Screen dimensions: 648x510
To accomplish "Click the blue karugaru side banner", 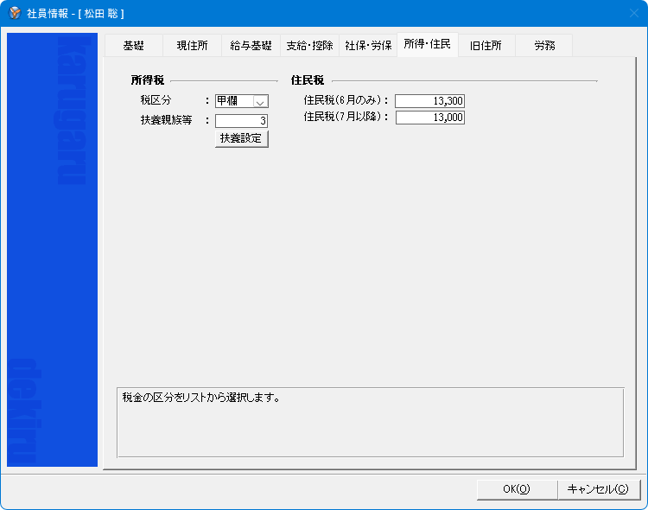I will tap(52, 251).
